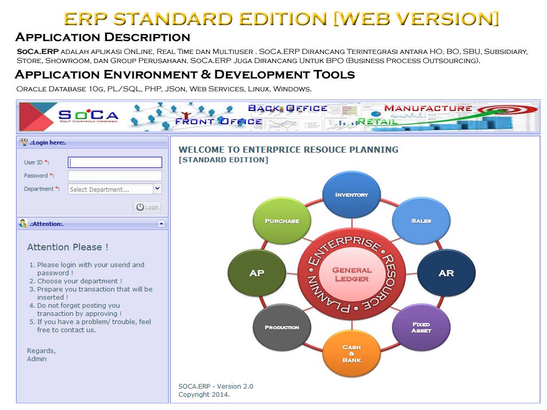
Task: Click Manufacture text in banner
Action: [428, 108]
